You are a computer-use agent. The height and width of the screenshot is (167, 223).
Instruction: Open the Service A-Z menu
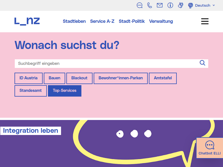(x=102, y=21)
